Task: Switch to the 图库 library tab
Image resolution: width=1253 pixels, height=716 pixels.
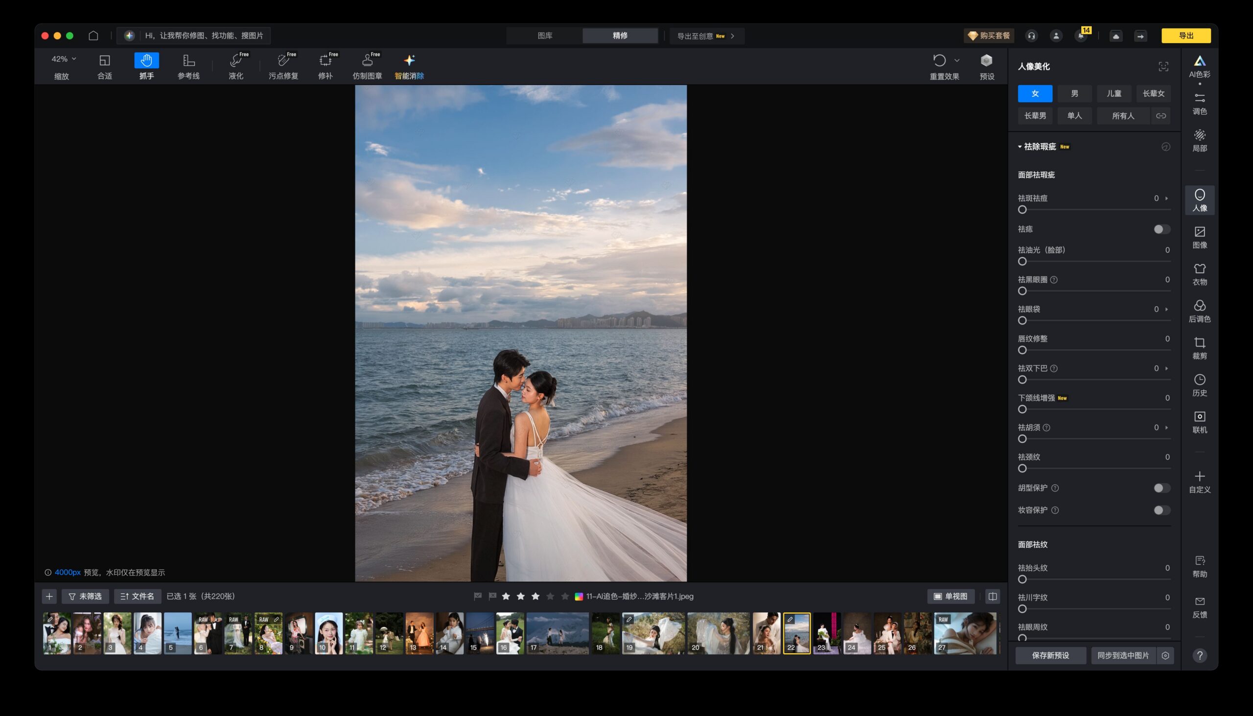Action: coord(544,35)
